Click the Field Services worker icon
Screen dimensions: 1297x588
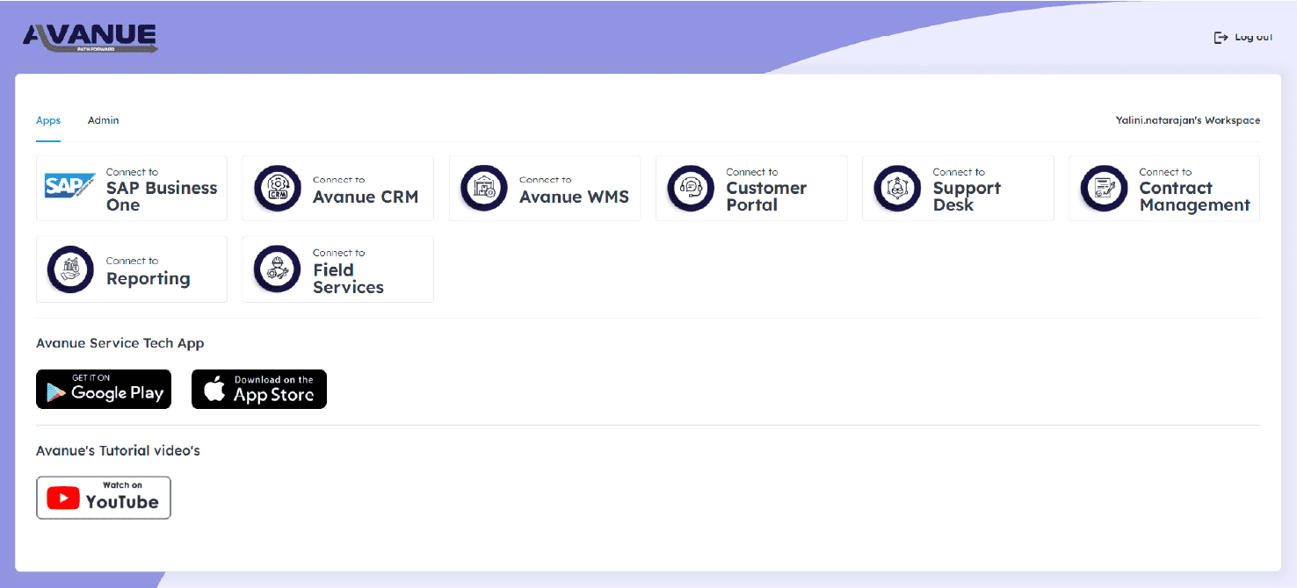277,269
